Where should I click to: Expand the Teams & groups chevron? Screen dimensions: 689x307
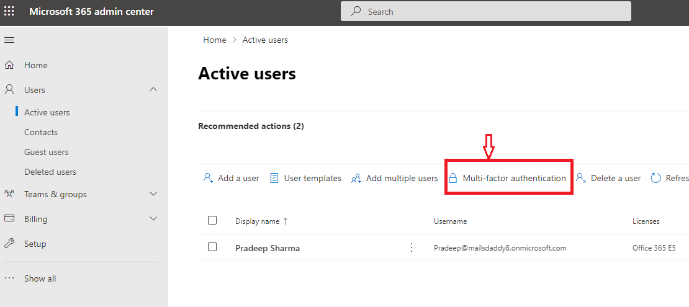(x=153, y=194)
